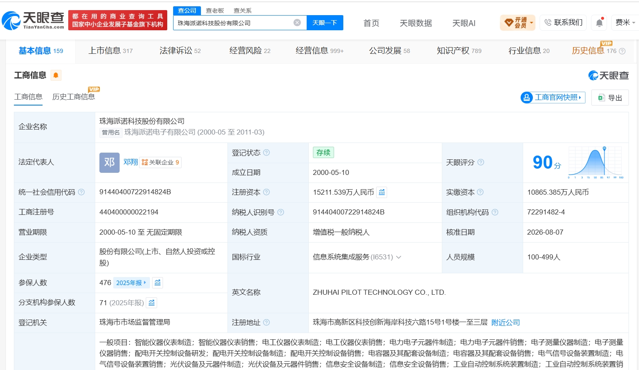
Task: Select the 工商信息 sub-tab
Action: coord(28,97)
